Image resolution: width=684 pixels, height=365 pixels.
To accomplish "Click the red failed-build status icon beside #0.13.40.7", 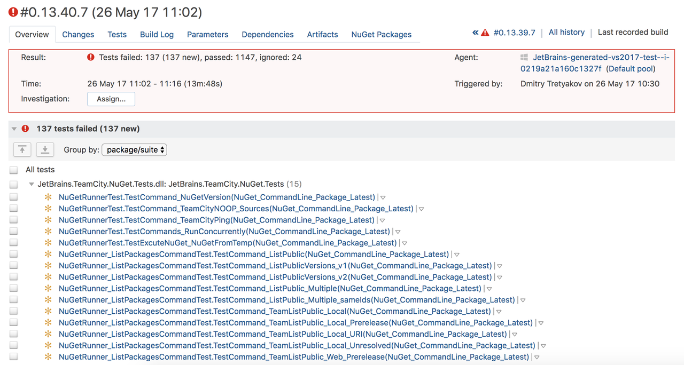I will point(13,12).
